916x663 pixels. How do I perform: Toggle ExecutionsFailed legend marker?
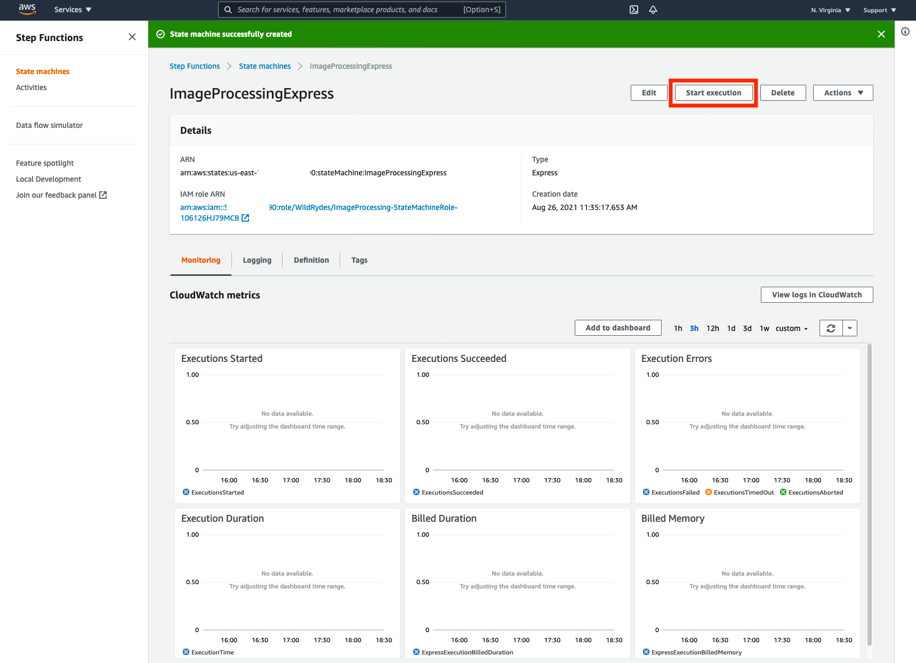(646, 492)
